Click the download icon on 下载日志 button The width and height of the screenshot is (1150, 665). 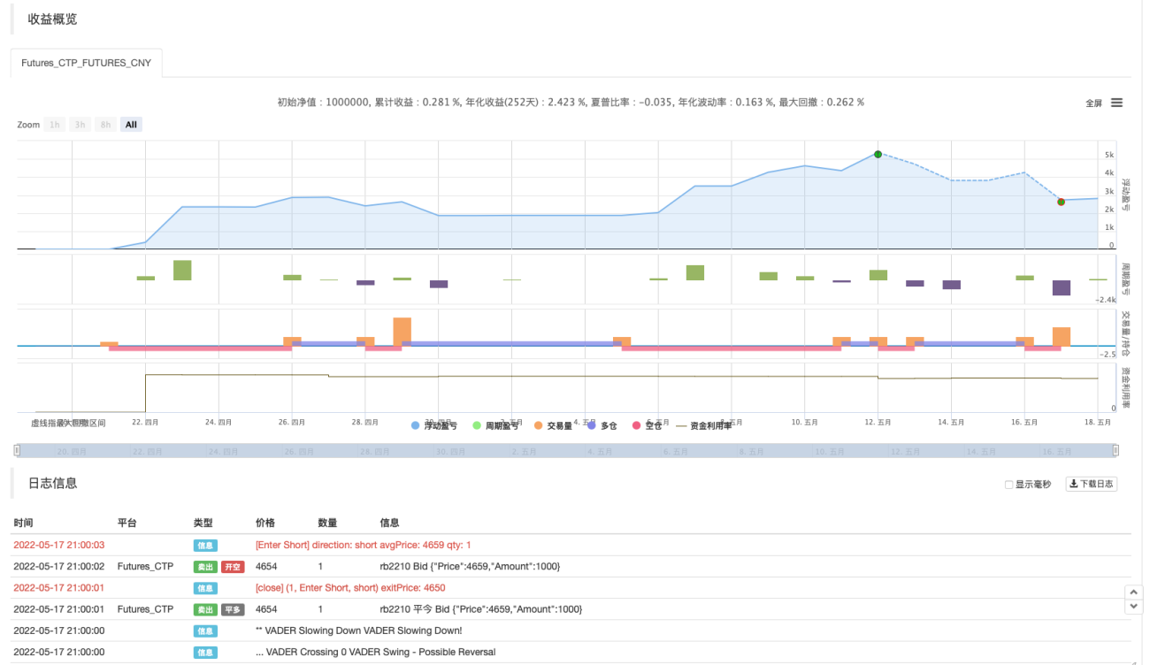pos(1074,484)
